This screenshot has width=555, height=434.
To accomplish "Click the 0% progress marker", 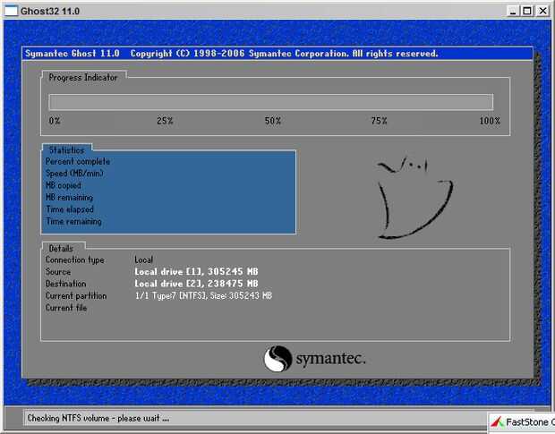I will [55, 121].
